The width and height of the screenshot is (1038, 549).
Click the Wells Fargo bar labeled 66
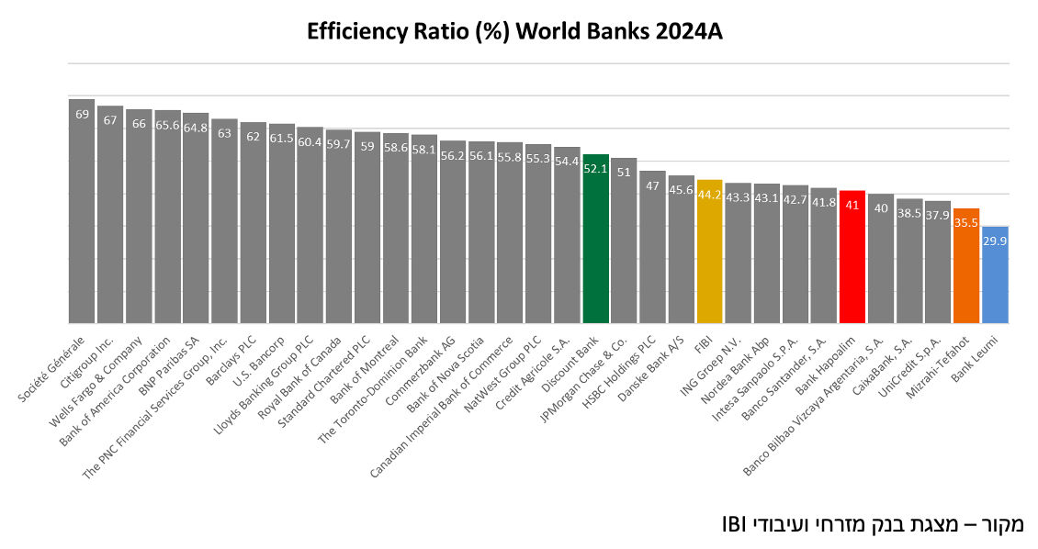click(x=139, y=217)
